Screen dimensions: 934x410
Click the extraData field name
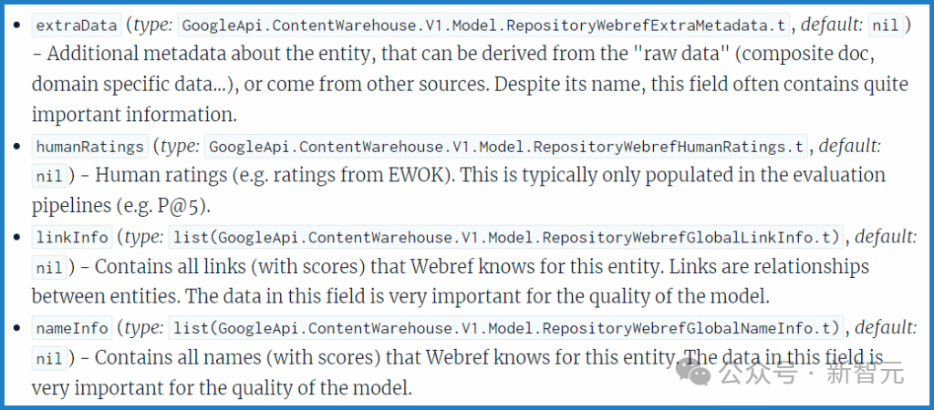[76, 26]
